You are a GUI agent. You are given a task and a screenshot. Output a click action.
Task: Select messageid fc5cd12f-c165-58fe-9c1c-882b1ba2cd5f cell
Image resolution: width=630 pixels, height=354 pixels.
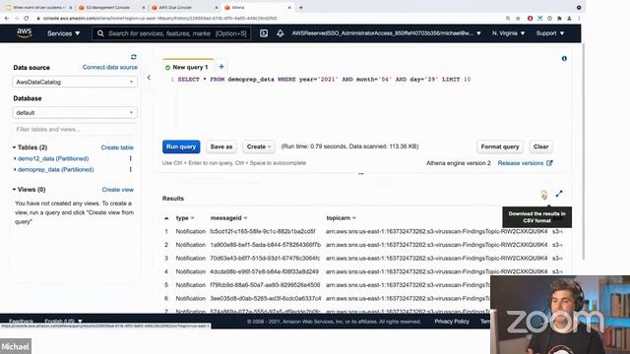263,232
